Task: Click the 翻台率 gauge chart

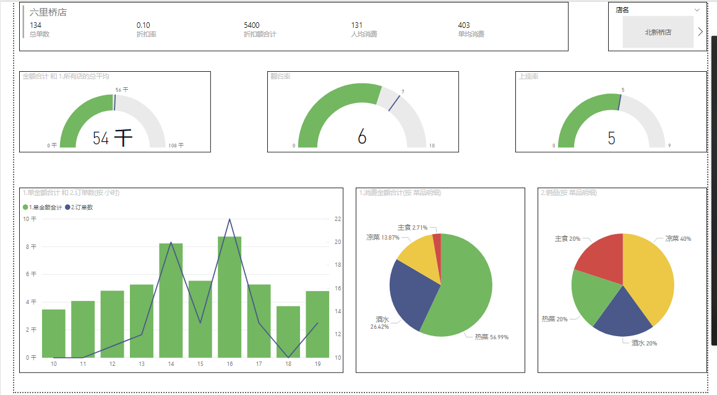Action: 363,111
